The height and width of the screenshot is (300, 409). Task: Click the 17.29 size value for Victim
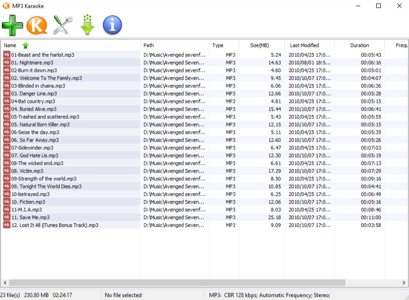[274, 171]
